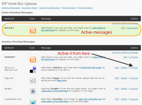142x105 pixels.
Task: Edit the NOSCRIPT greeting message
Action: click(x=125, y=57)
